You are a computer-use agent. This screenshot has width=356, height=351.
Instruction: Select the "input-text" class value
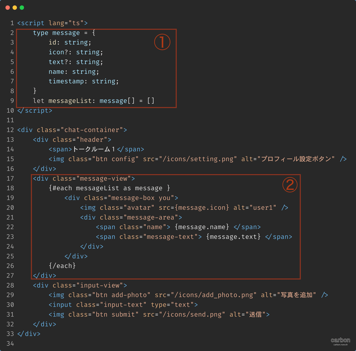click(123, 305)
